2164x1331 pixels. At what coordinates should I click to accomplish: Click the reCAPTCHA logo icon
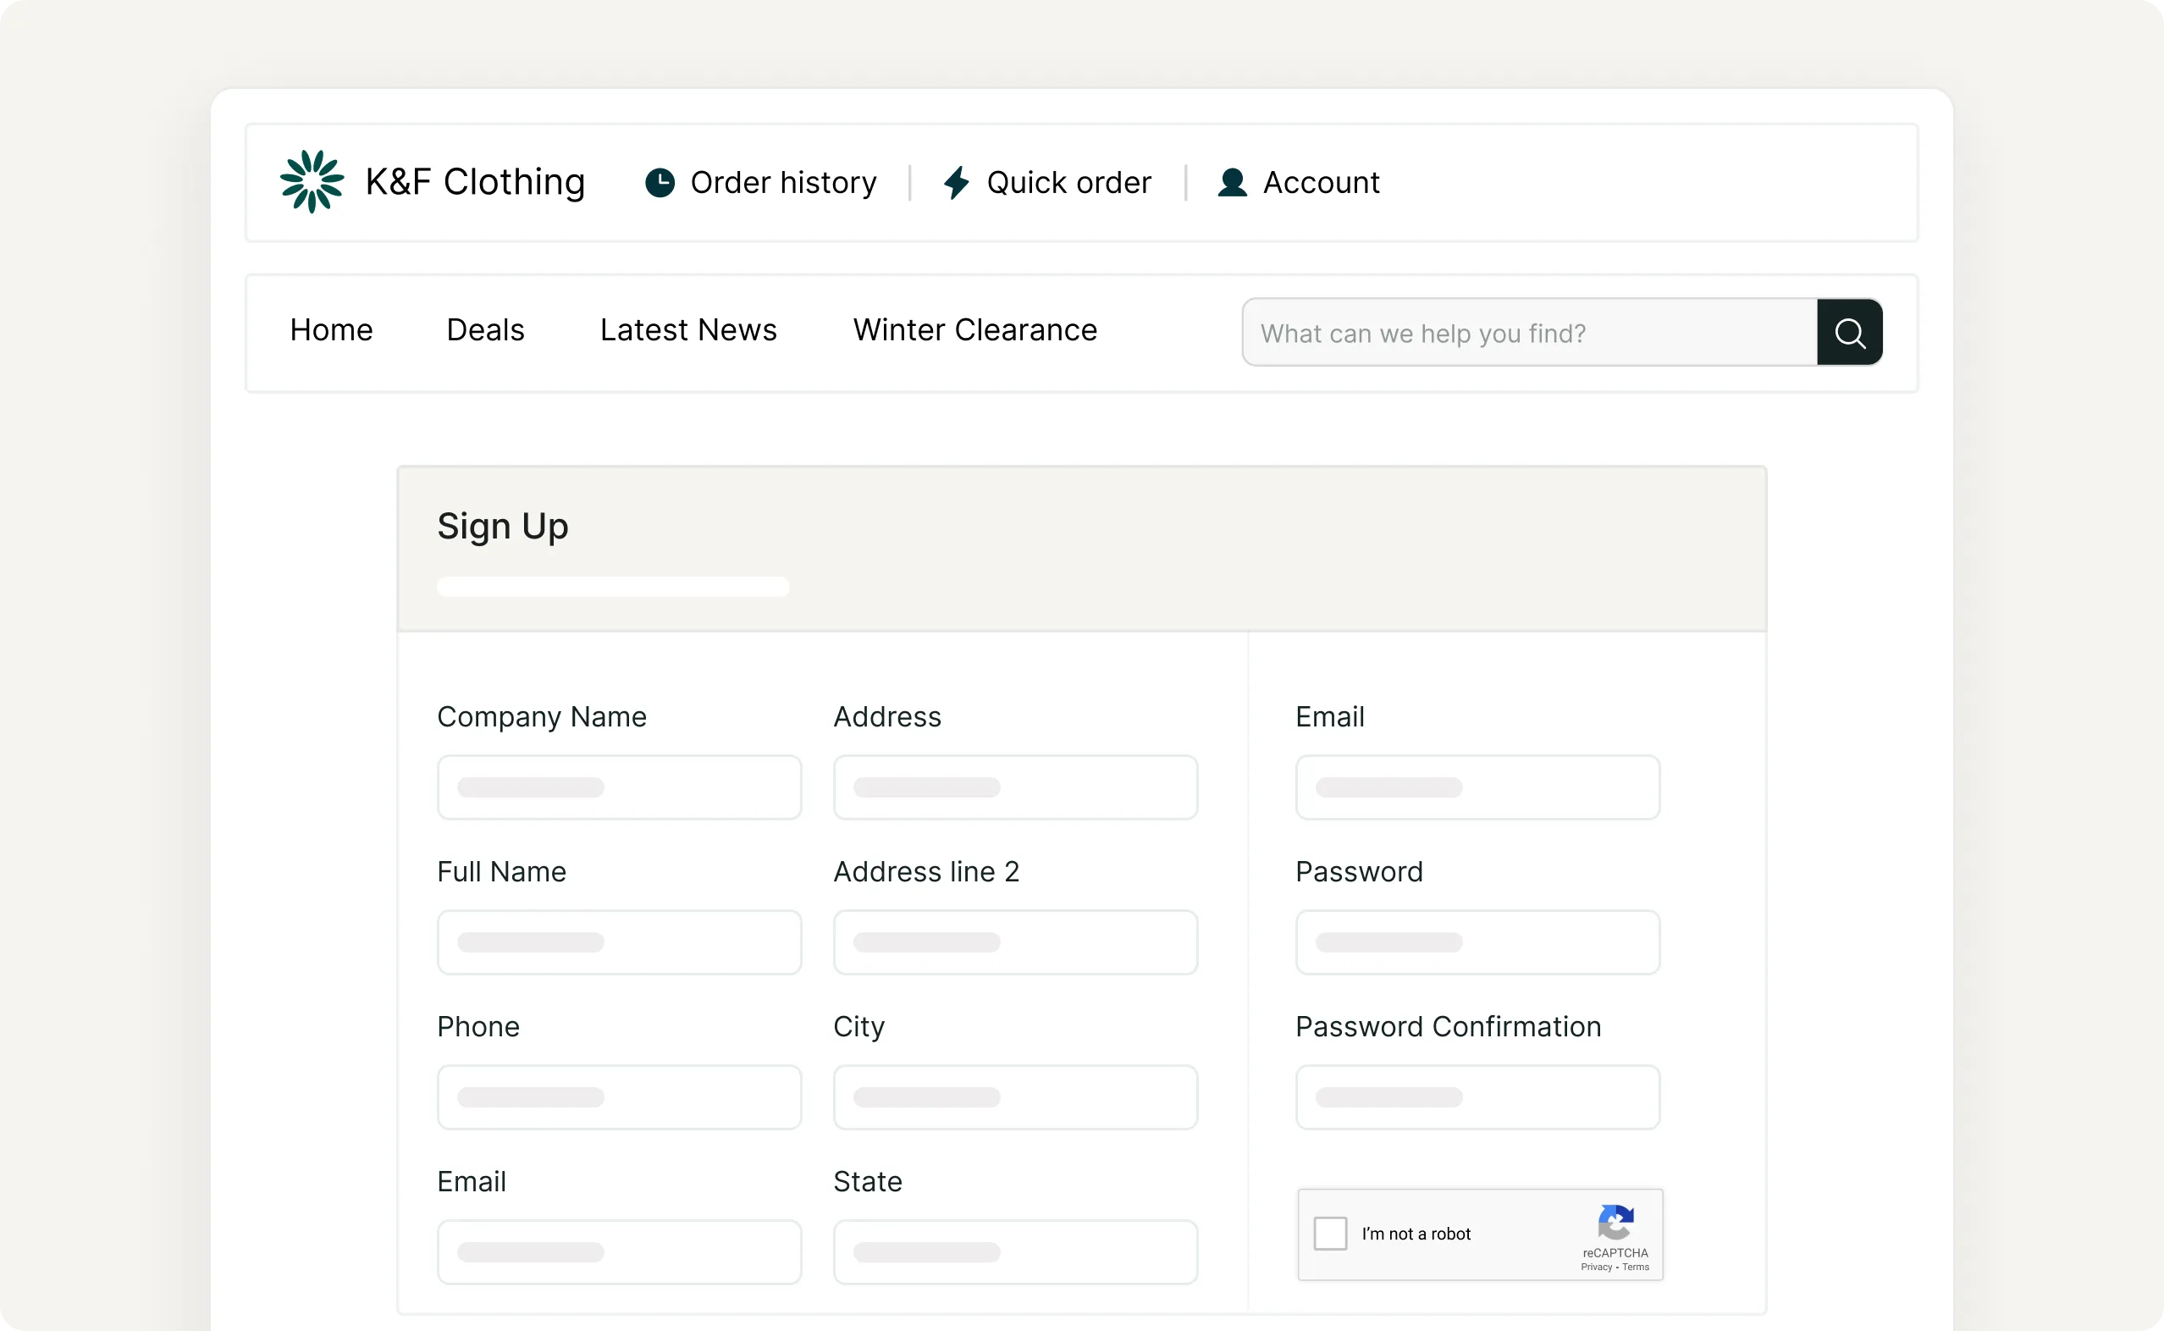click(x=1615, y=1222)
